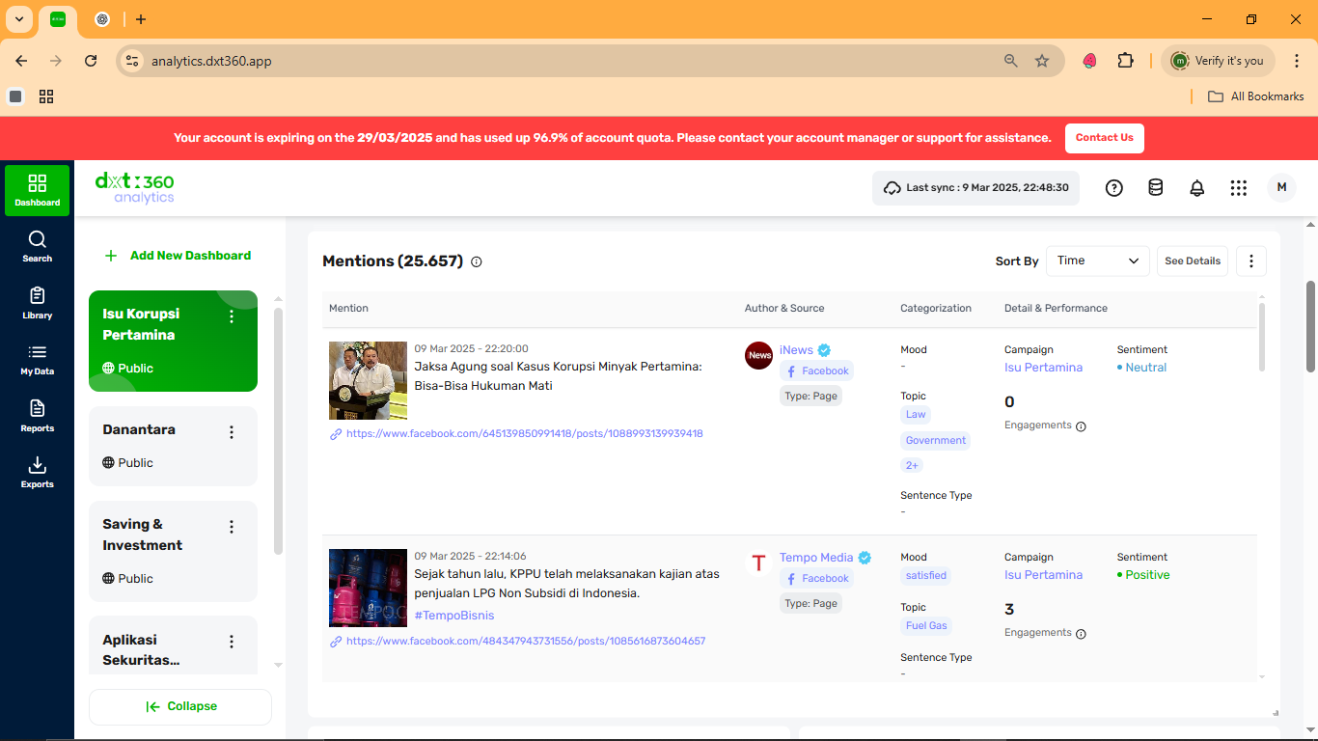Open the Jaksa Agung mention thumbnail
Viewport: 1318px width, 741px height.
368,380
